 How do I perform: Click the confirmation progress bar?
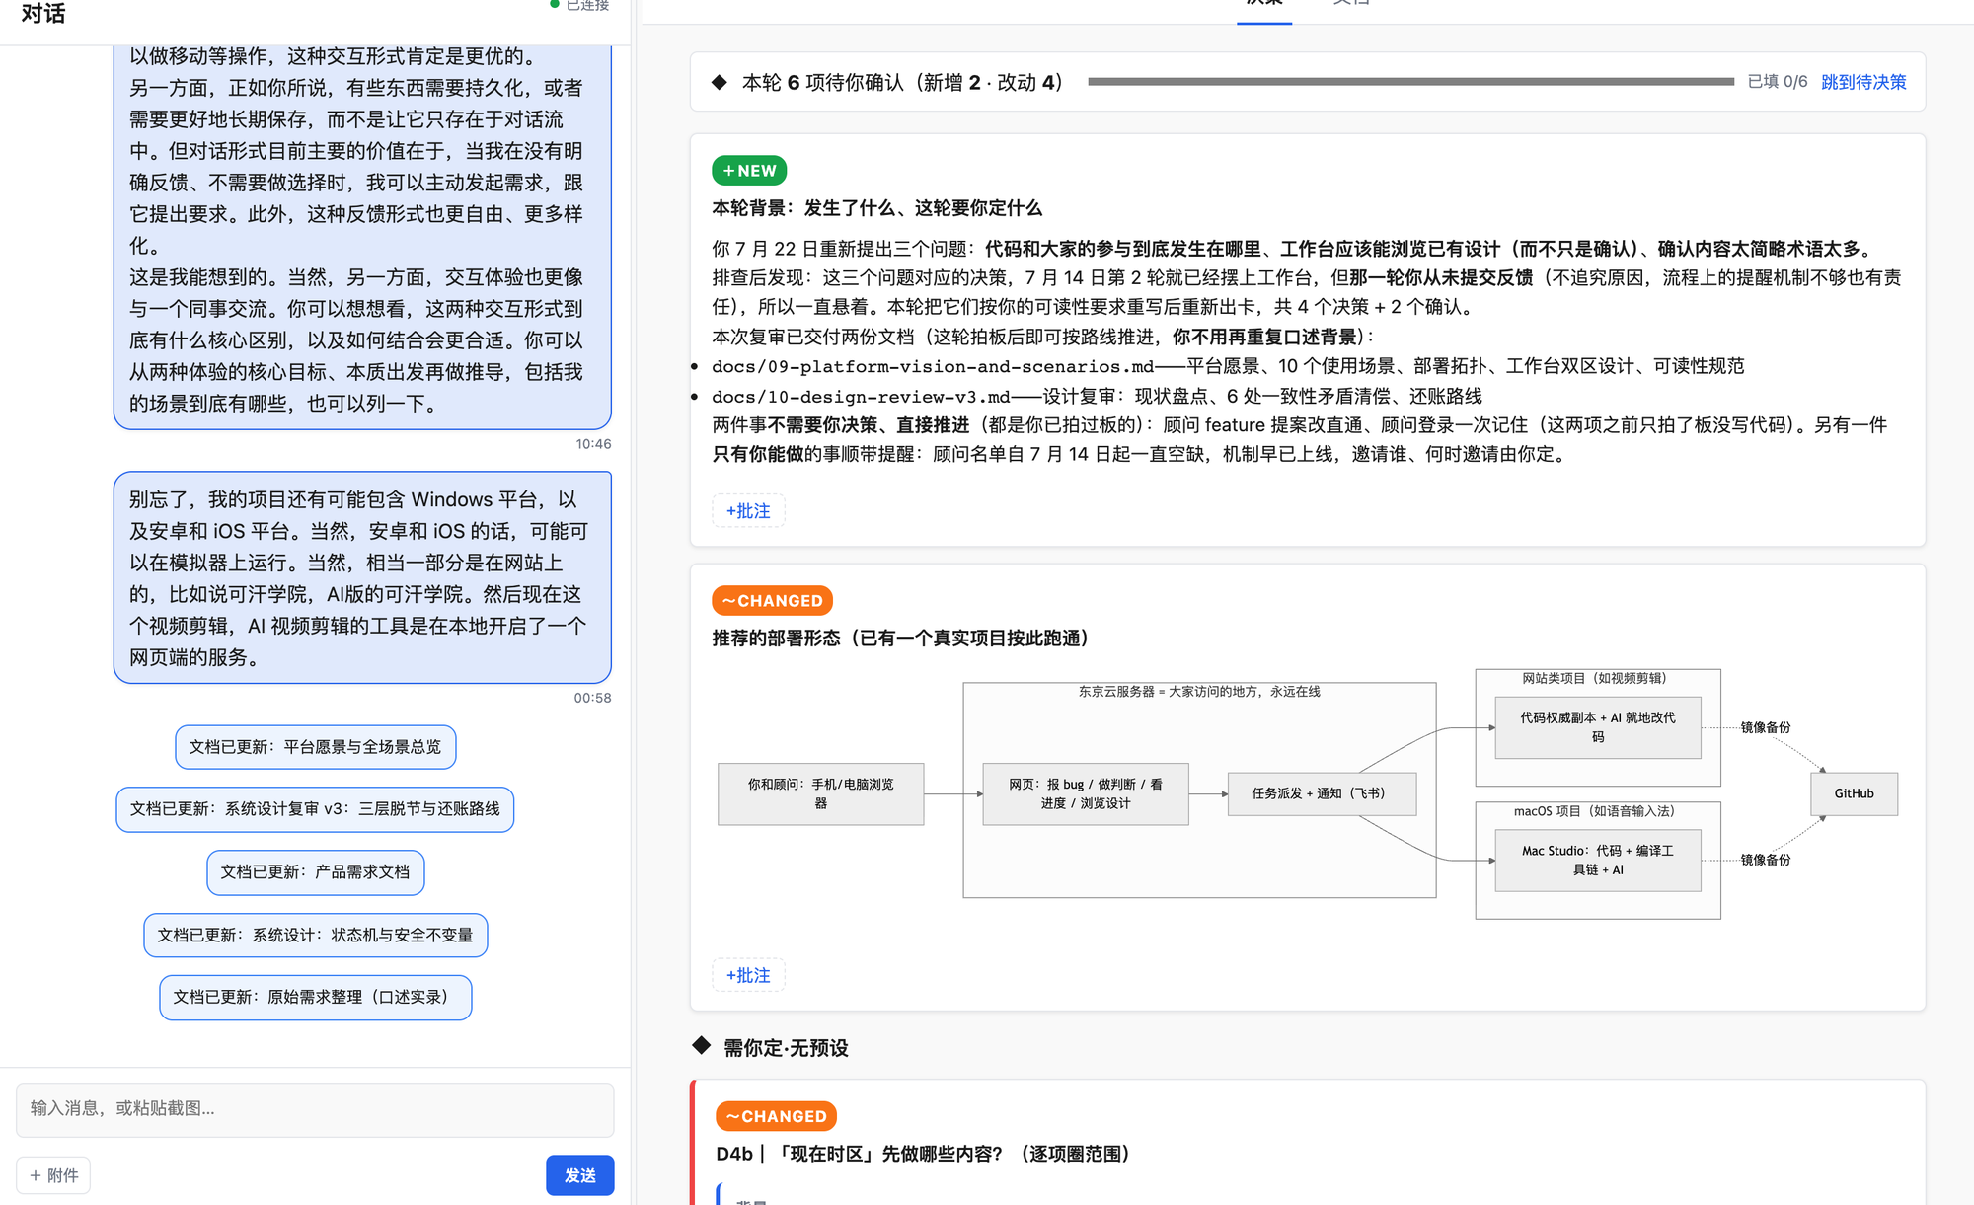click(x=1410, y=82)
